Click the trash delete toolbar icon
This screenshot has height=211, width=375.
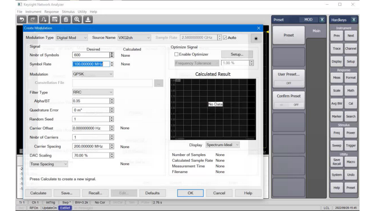(x=66, y=19)
